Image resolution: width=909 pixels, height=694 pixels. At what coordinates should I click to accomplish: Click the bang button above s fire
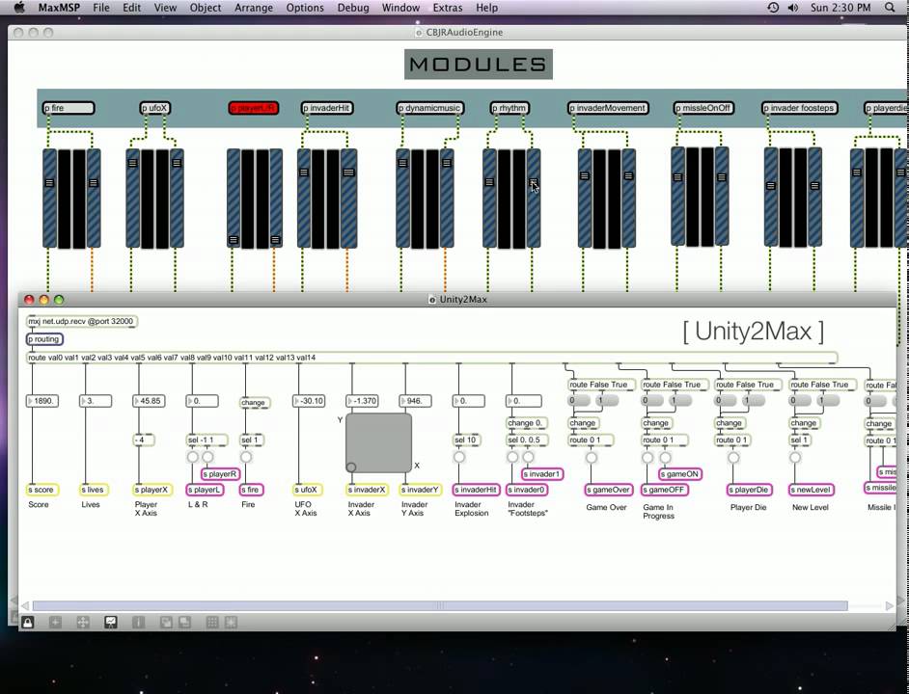(246, 457)
